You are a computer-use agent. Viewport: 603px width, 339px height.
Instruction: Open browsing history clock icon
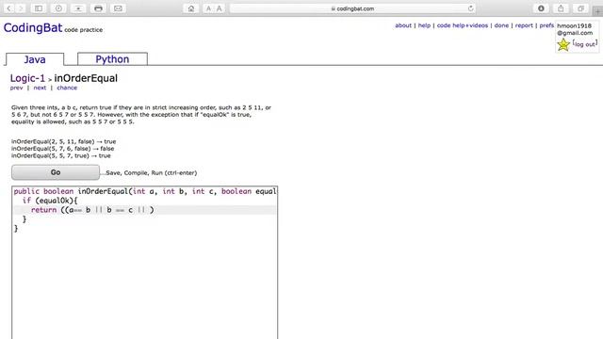click(58, 8)
